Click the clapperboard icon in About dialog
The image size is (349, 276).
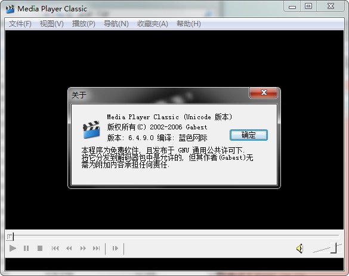[91, 130]
